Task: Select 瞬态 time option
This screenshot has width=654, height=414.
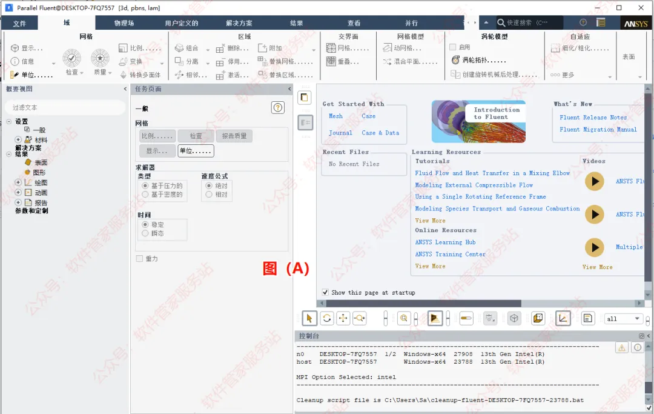Action: coord(145,233)
